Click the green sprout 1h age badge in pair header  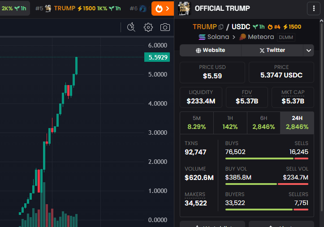pos(259,27)
